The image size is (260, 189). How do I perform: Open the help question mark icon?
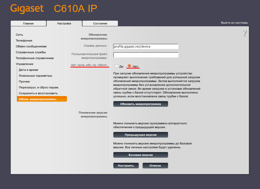pos(244,33)
